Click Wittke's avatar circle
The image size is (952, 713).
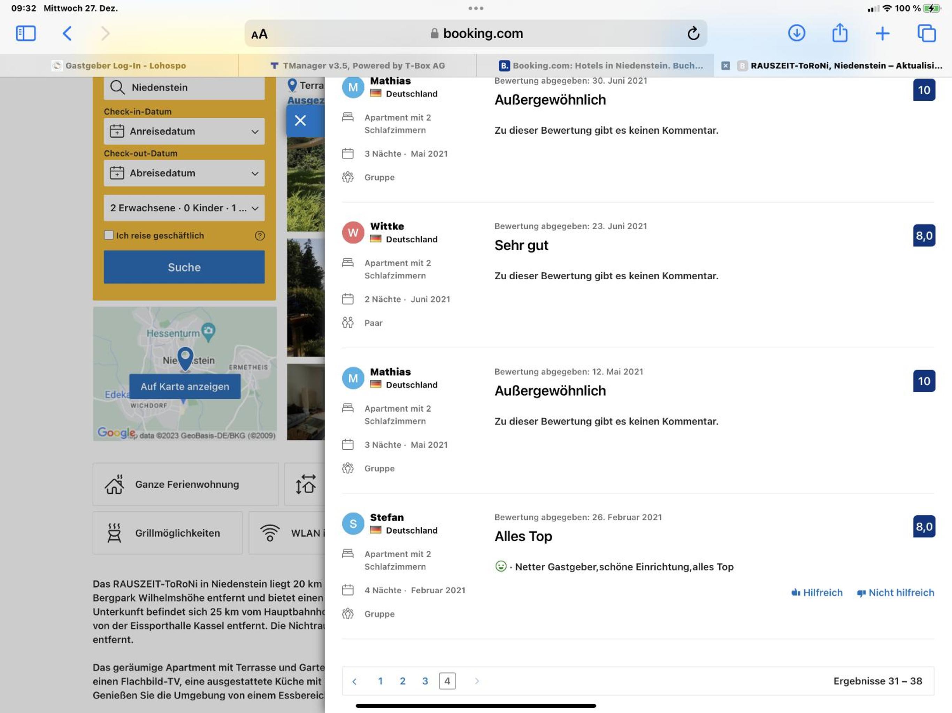pos(353,232)
